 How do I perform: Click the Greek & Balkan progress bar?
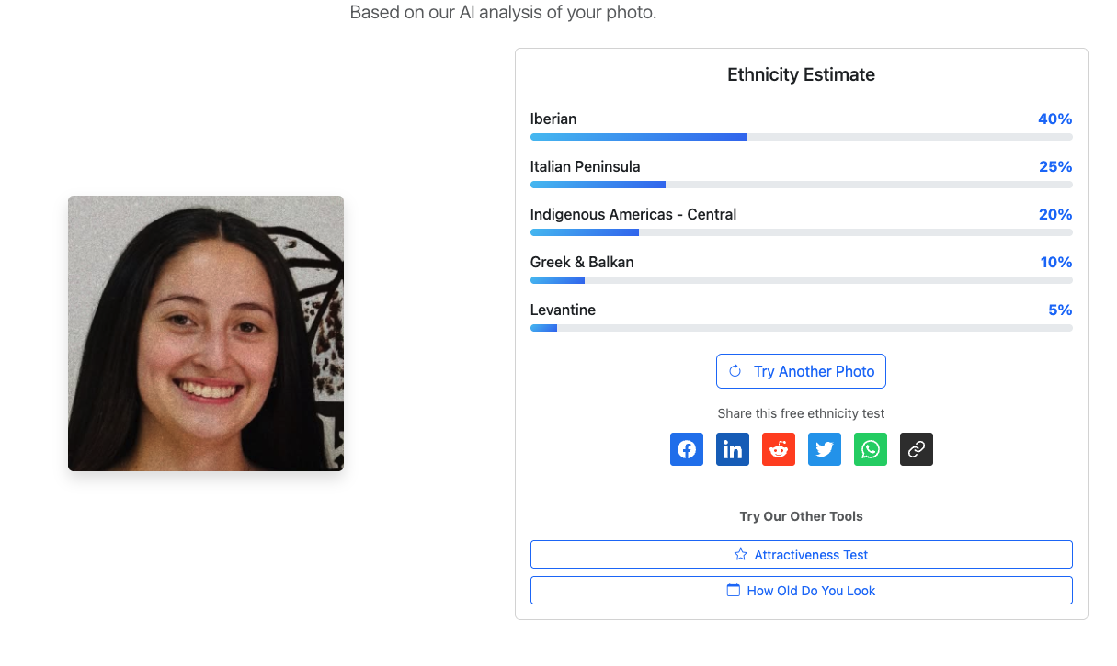801,280
